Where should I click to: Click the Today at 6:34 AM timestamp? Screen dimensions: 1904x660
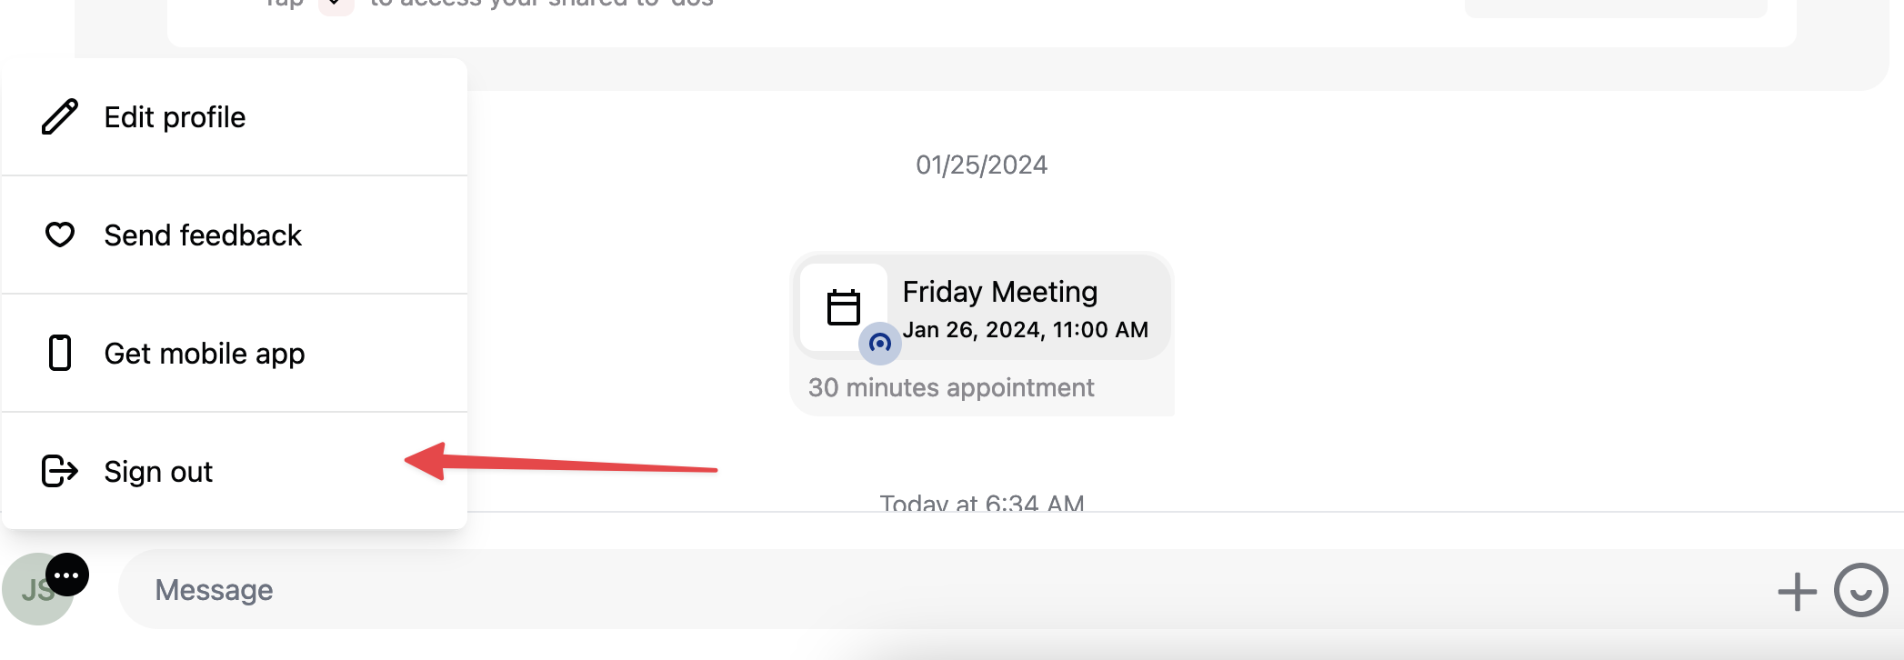tap(982, 503)
